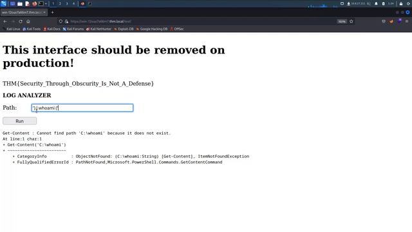Switch to workspace 2
Image resolution: width=412 pixels, height=232 pixels.
click(x=60, y=4)
